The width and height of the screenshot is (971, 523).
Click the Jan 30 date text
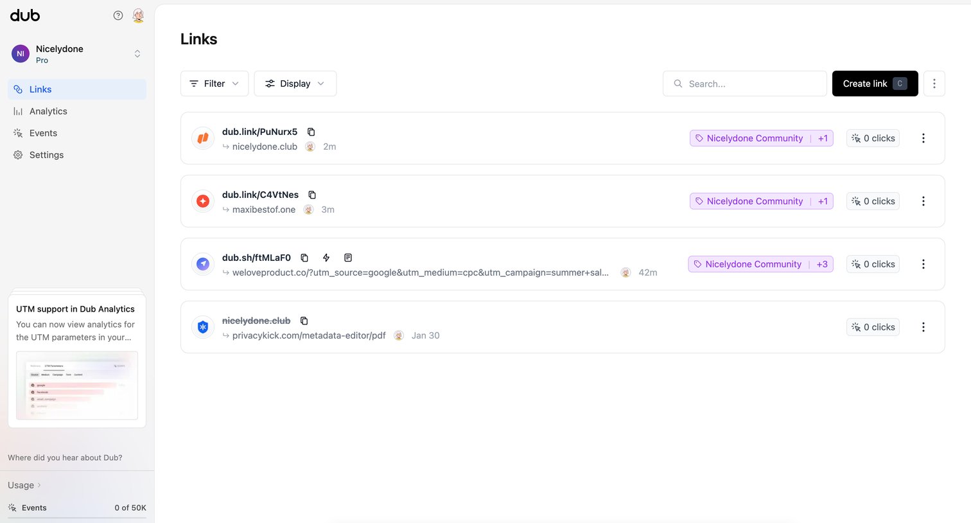(426, 335)
